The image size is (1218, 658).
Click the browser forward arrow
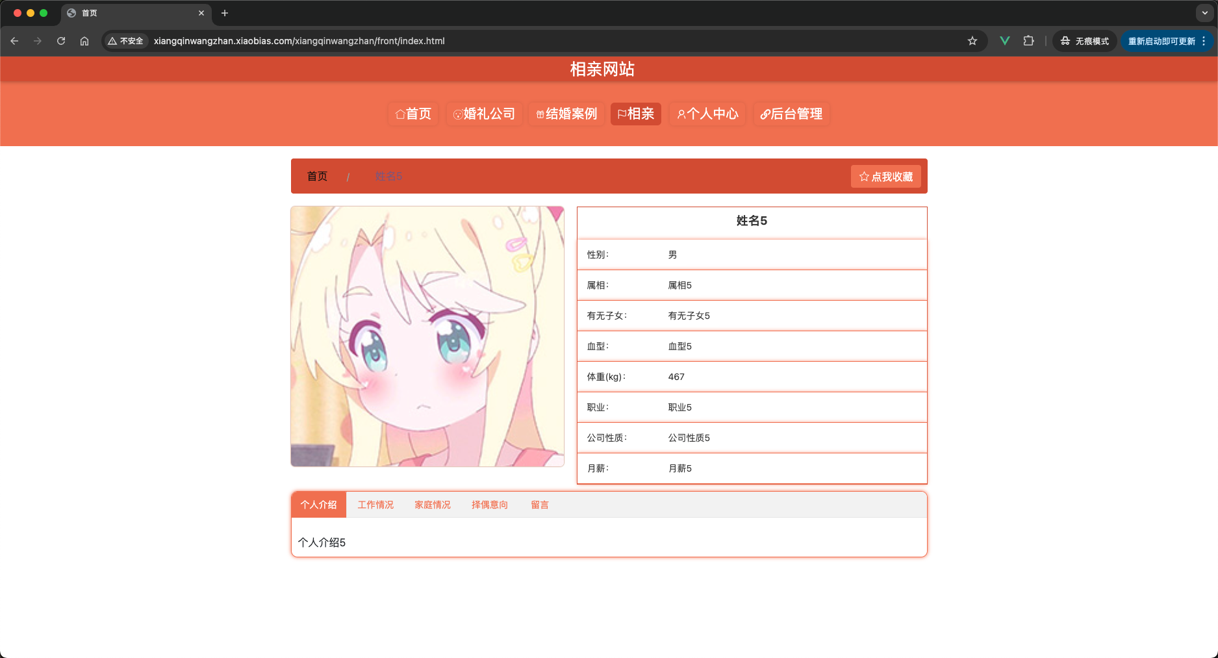coord(38,41)
